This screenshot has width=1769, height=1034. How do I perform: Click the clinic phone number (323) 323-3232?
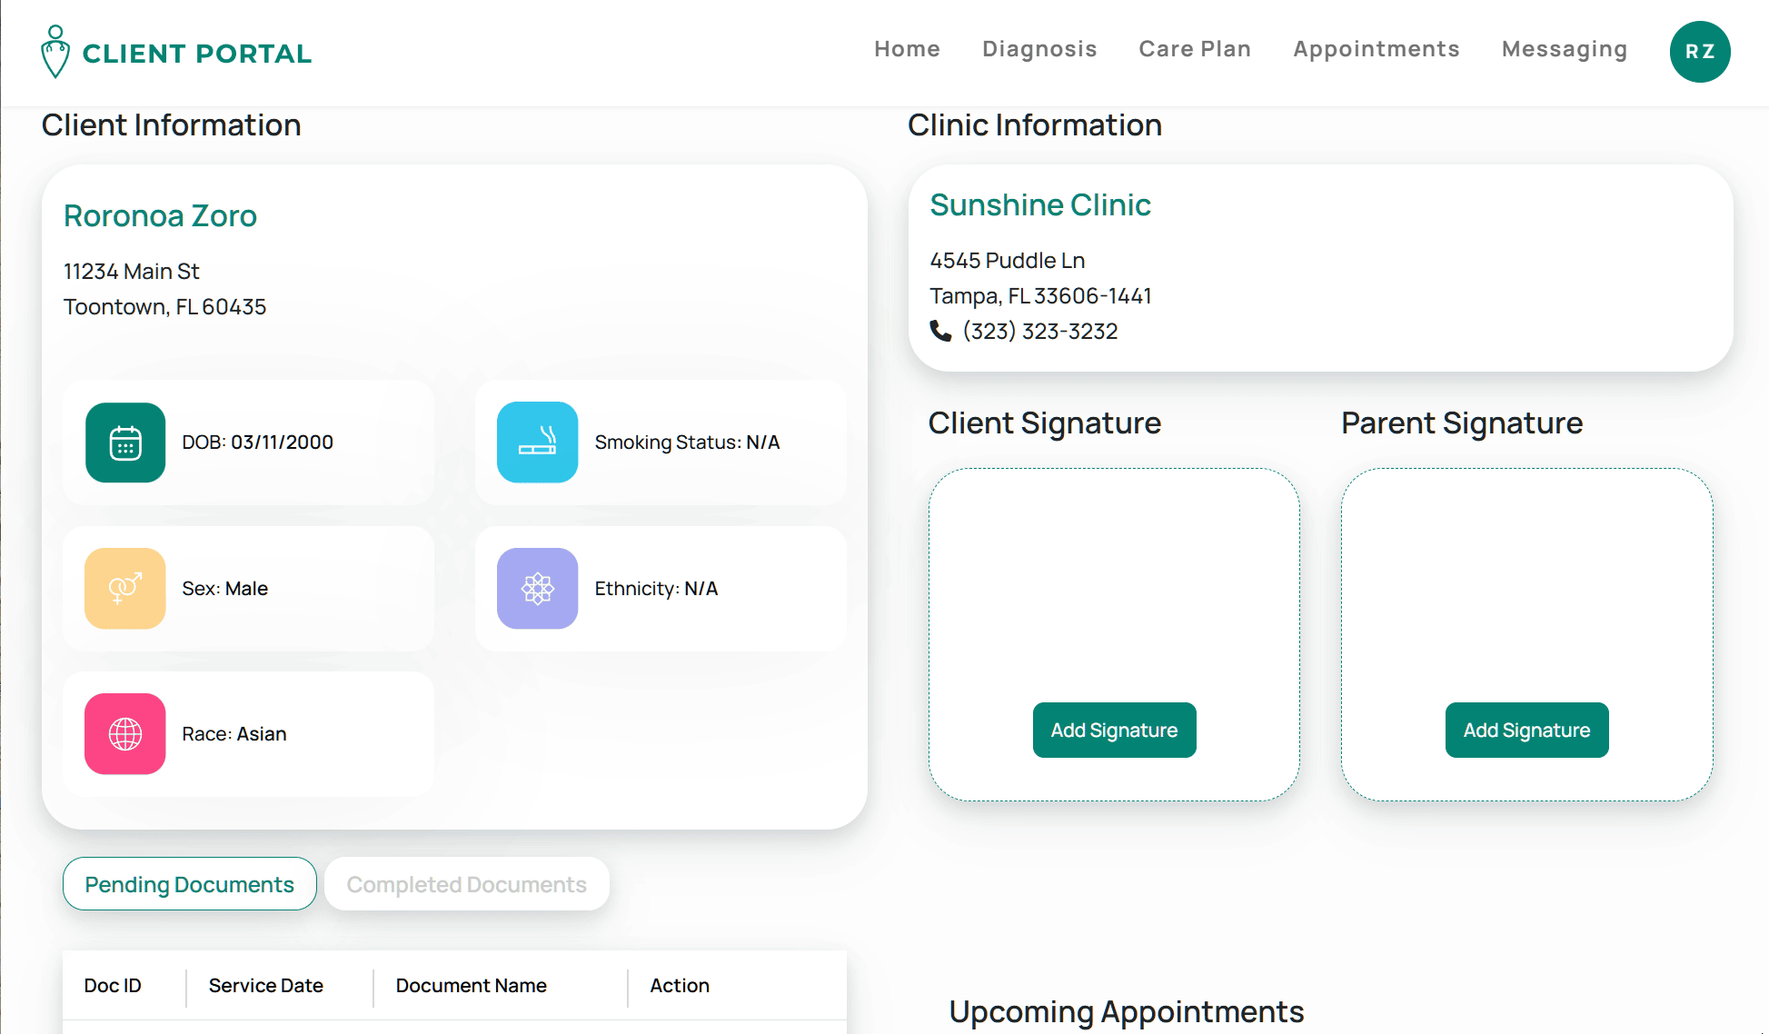pos(1040,332)
